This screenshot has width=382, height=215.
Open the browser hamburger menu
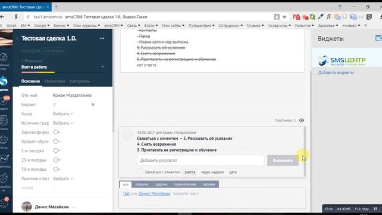(340, 7)
